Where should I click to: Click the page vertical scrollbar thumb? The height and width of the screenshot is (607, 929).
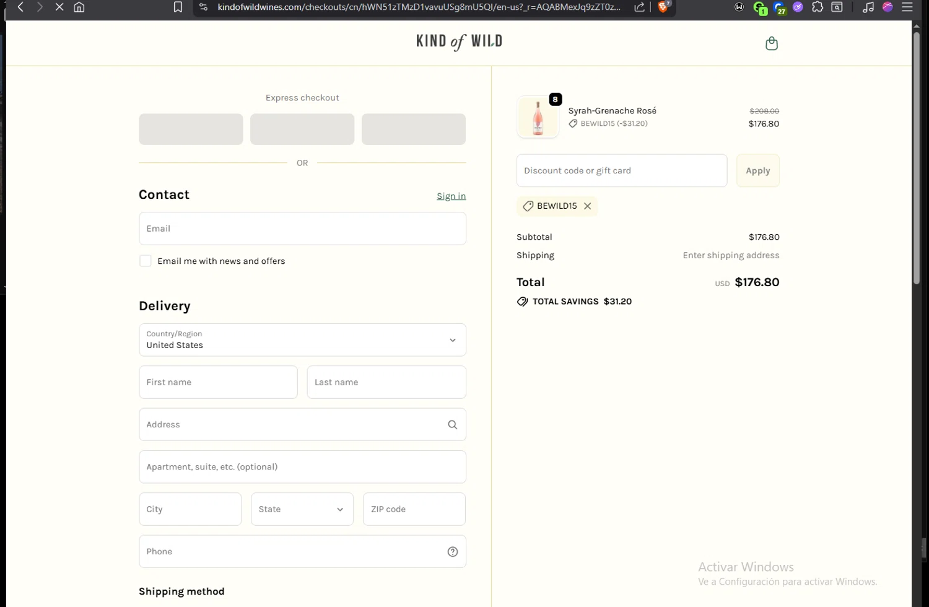[917, 158]
